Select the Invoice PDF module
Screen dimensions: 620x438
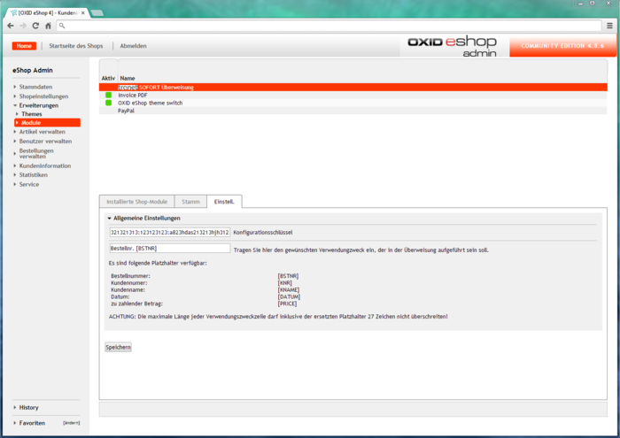[x=133, y=96]
